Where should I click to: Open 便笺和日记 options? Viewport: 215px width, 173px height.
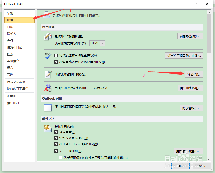(19, 47)
